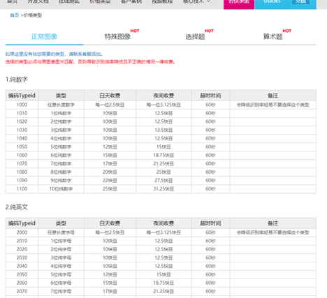Click the 10位纯数字 type cell

(x=61, y=188)
